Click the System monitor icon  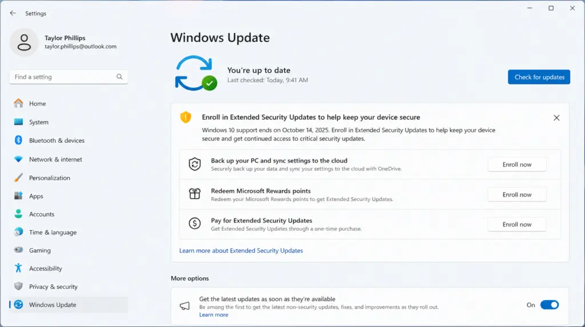point(18,122)
